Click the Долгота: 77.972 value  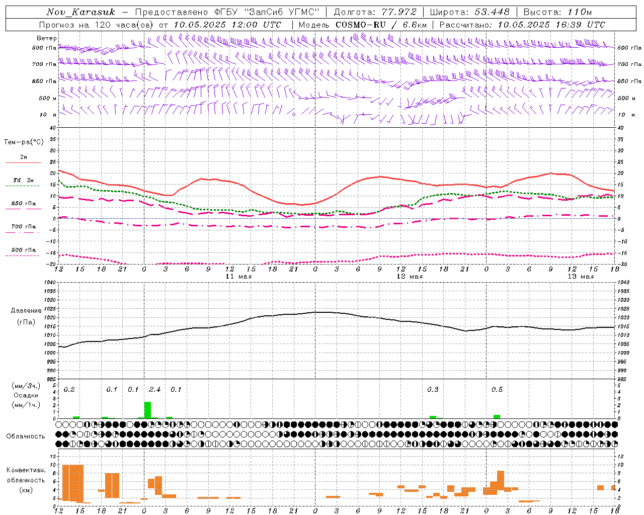pyautogui.click(x=375, y=12)
